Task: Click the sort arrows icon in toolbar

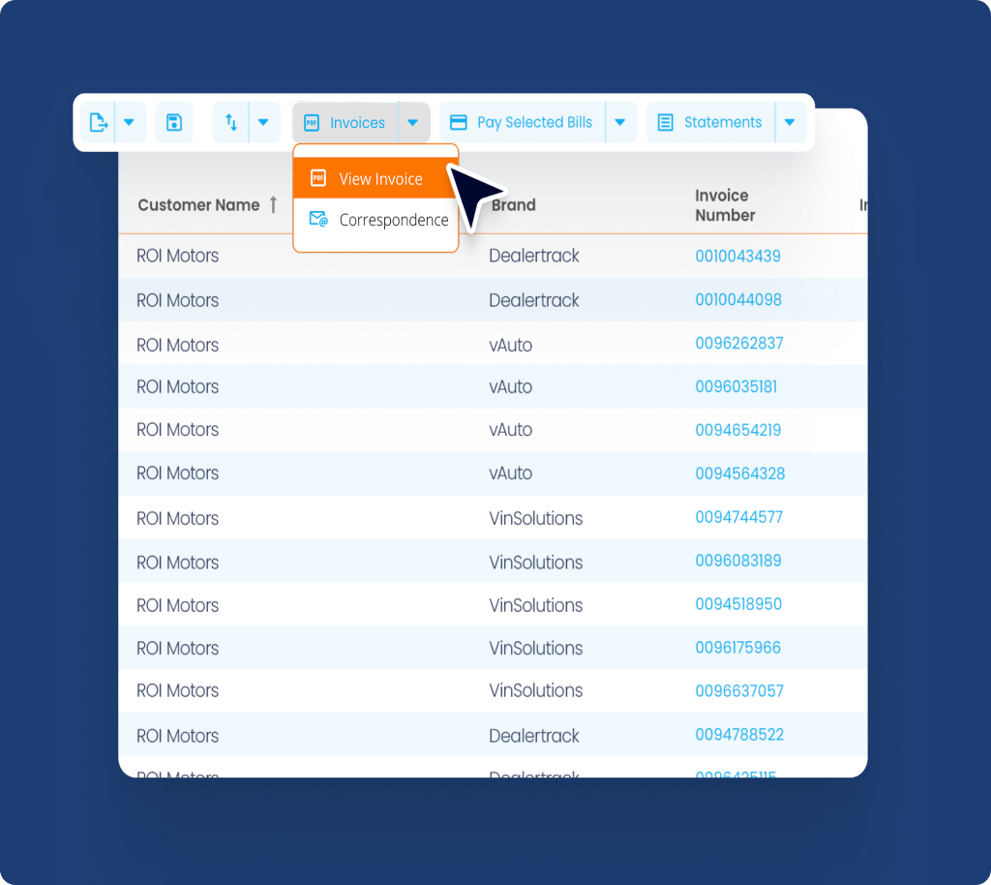Action: [x=231, y=123]
